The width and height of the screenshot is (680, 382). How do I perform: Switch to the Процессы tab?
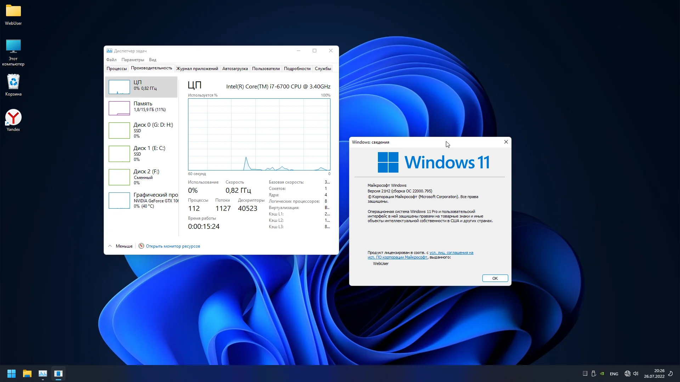coord(117,69)
